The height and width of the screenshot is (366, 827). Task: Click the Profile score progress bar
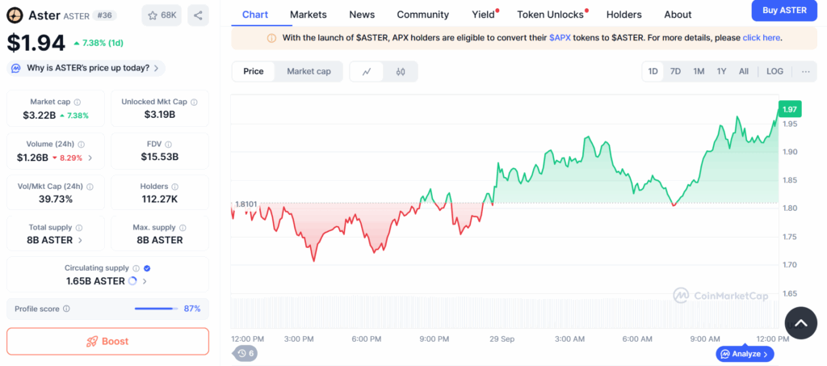pos(156,309)
